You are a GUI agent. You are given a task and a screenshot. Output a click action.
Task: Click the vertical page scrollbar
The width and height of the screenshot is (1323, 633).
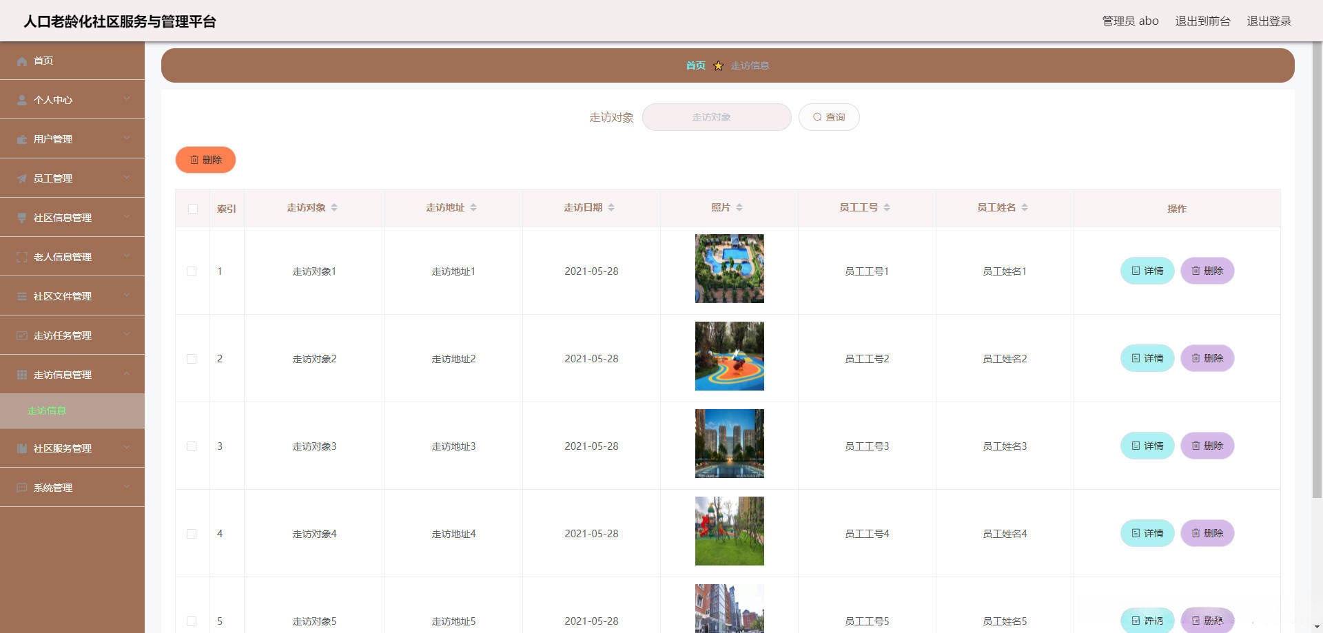(x=1317, y=270)
